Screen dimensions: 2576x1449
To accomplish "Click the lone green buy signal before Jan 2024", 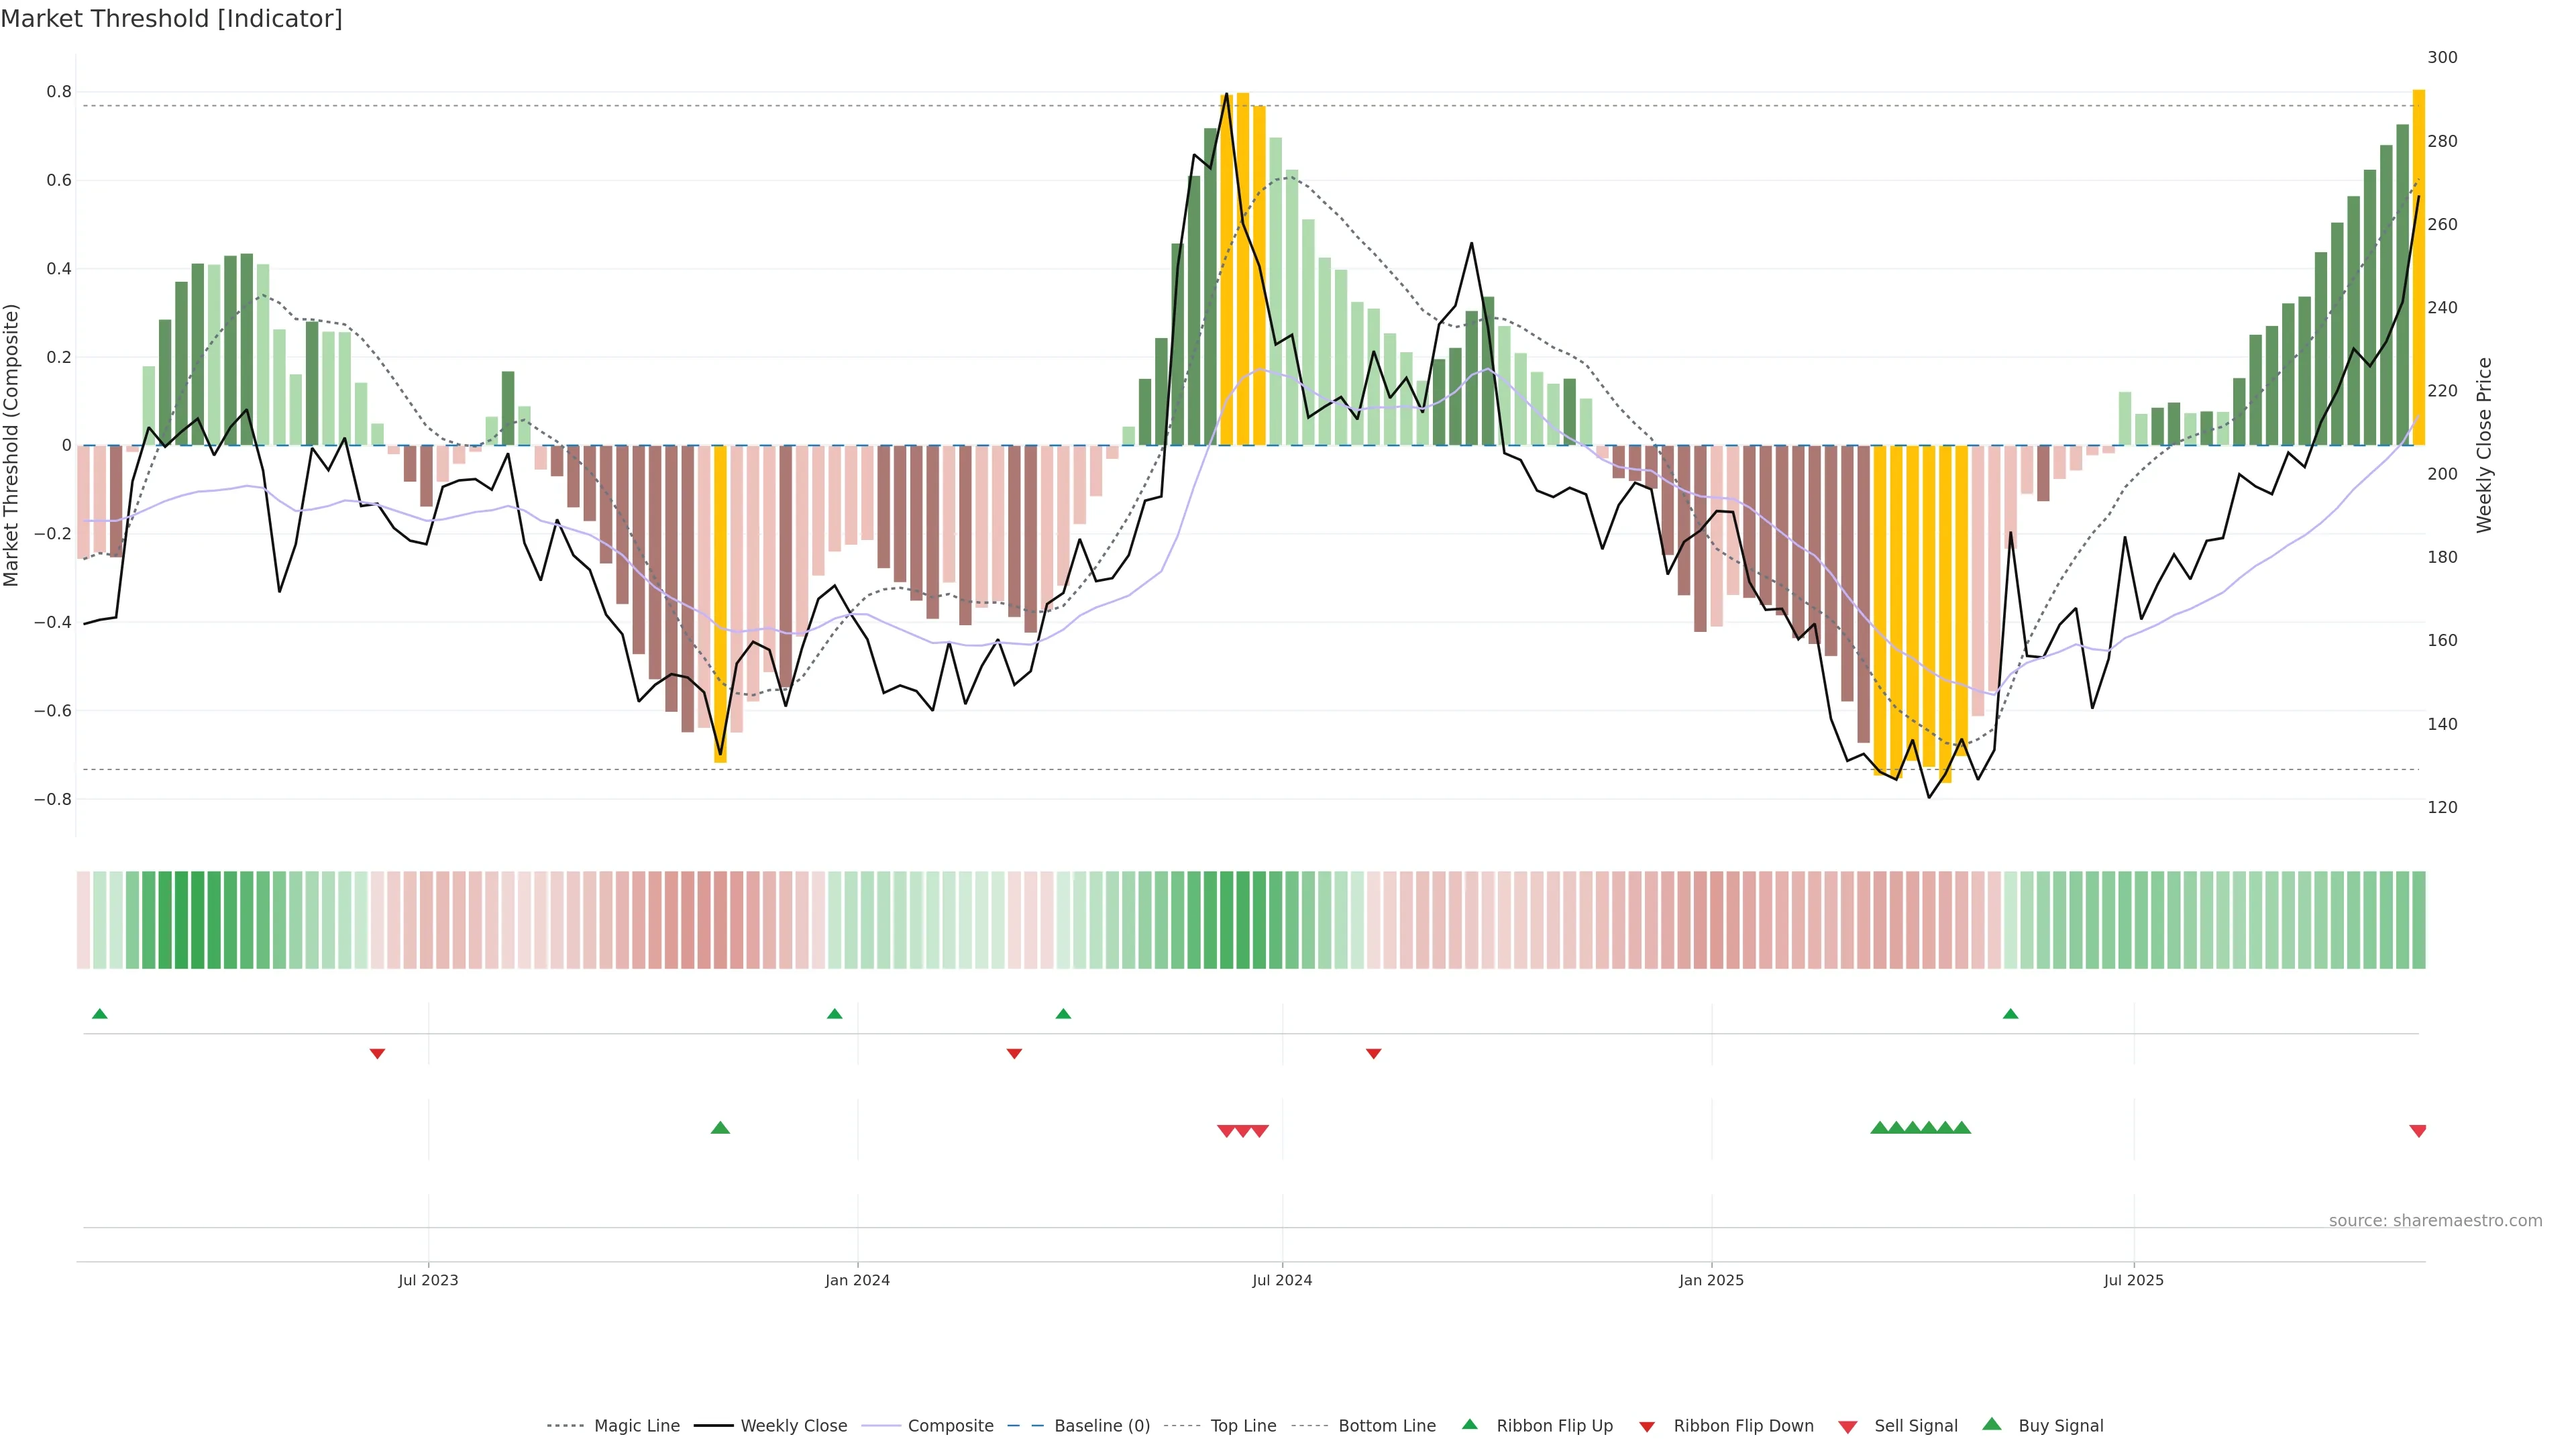I will [720, 1128].
